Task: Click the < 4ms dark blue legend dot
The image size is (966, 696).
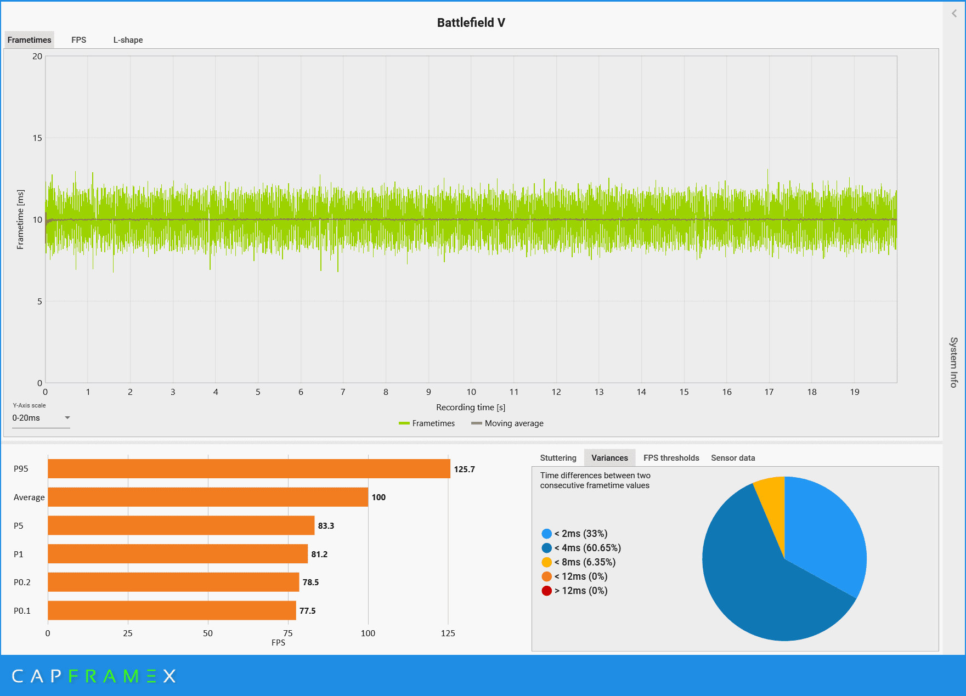Action: click(546, 548)
